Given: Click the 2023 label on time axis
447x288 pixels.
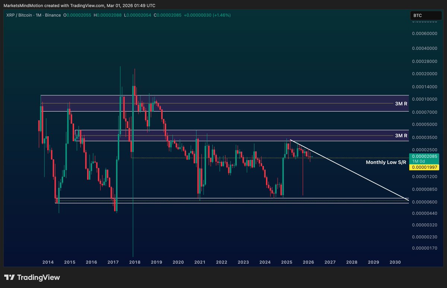Looking at the screenshot, I should [x=243, y=262].
